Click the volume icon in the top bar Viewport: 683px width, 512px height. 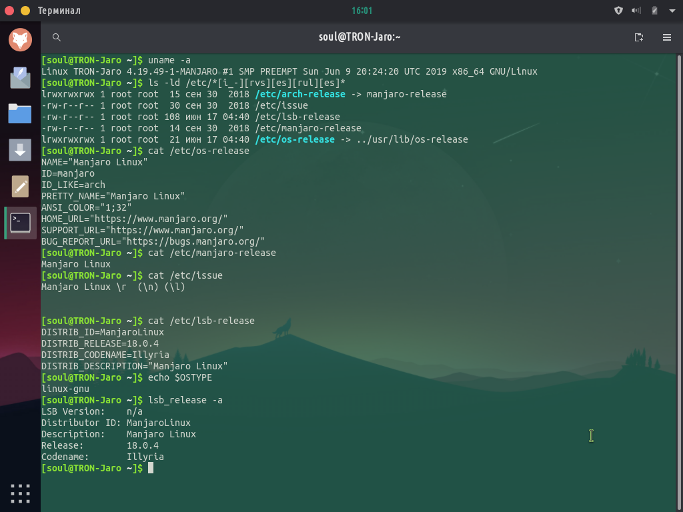tap(636, 11)
